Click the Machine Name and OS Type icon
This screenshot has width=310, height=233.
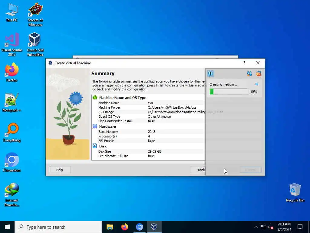[x=95, y=97]
